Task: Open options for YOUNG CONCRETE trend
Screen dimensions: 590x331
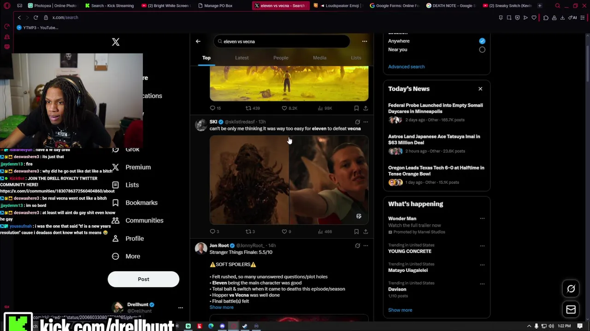Action: coord(482,246)
